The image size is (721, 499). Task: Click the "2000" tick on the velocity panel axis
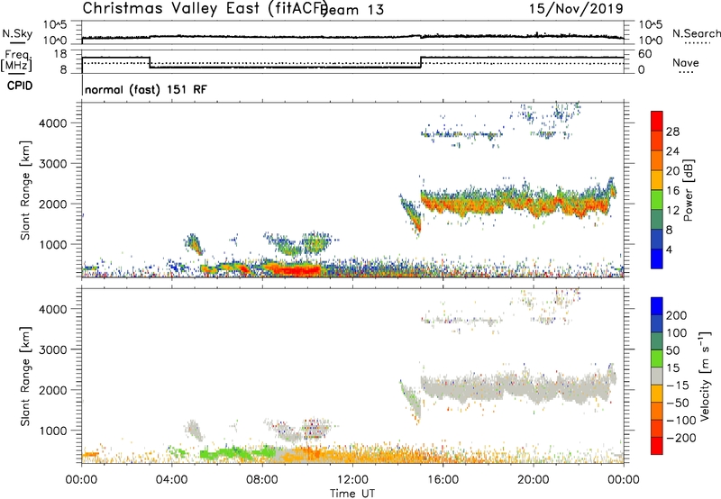pos(53,390)
